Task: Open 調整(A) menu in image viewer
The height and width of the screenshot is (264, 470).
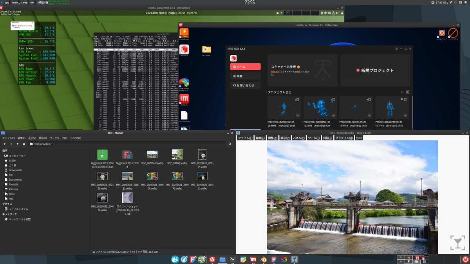Action: pyautogui.click(x=273, y=138)
